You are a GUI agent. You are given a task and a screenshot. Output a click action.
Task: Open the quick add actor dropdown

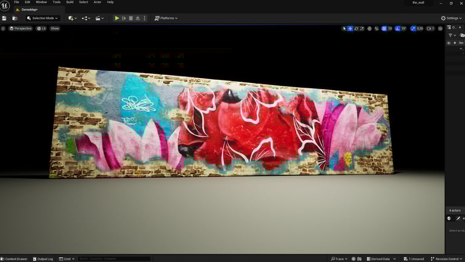point(73,18)
